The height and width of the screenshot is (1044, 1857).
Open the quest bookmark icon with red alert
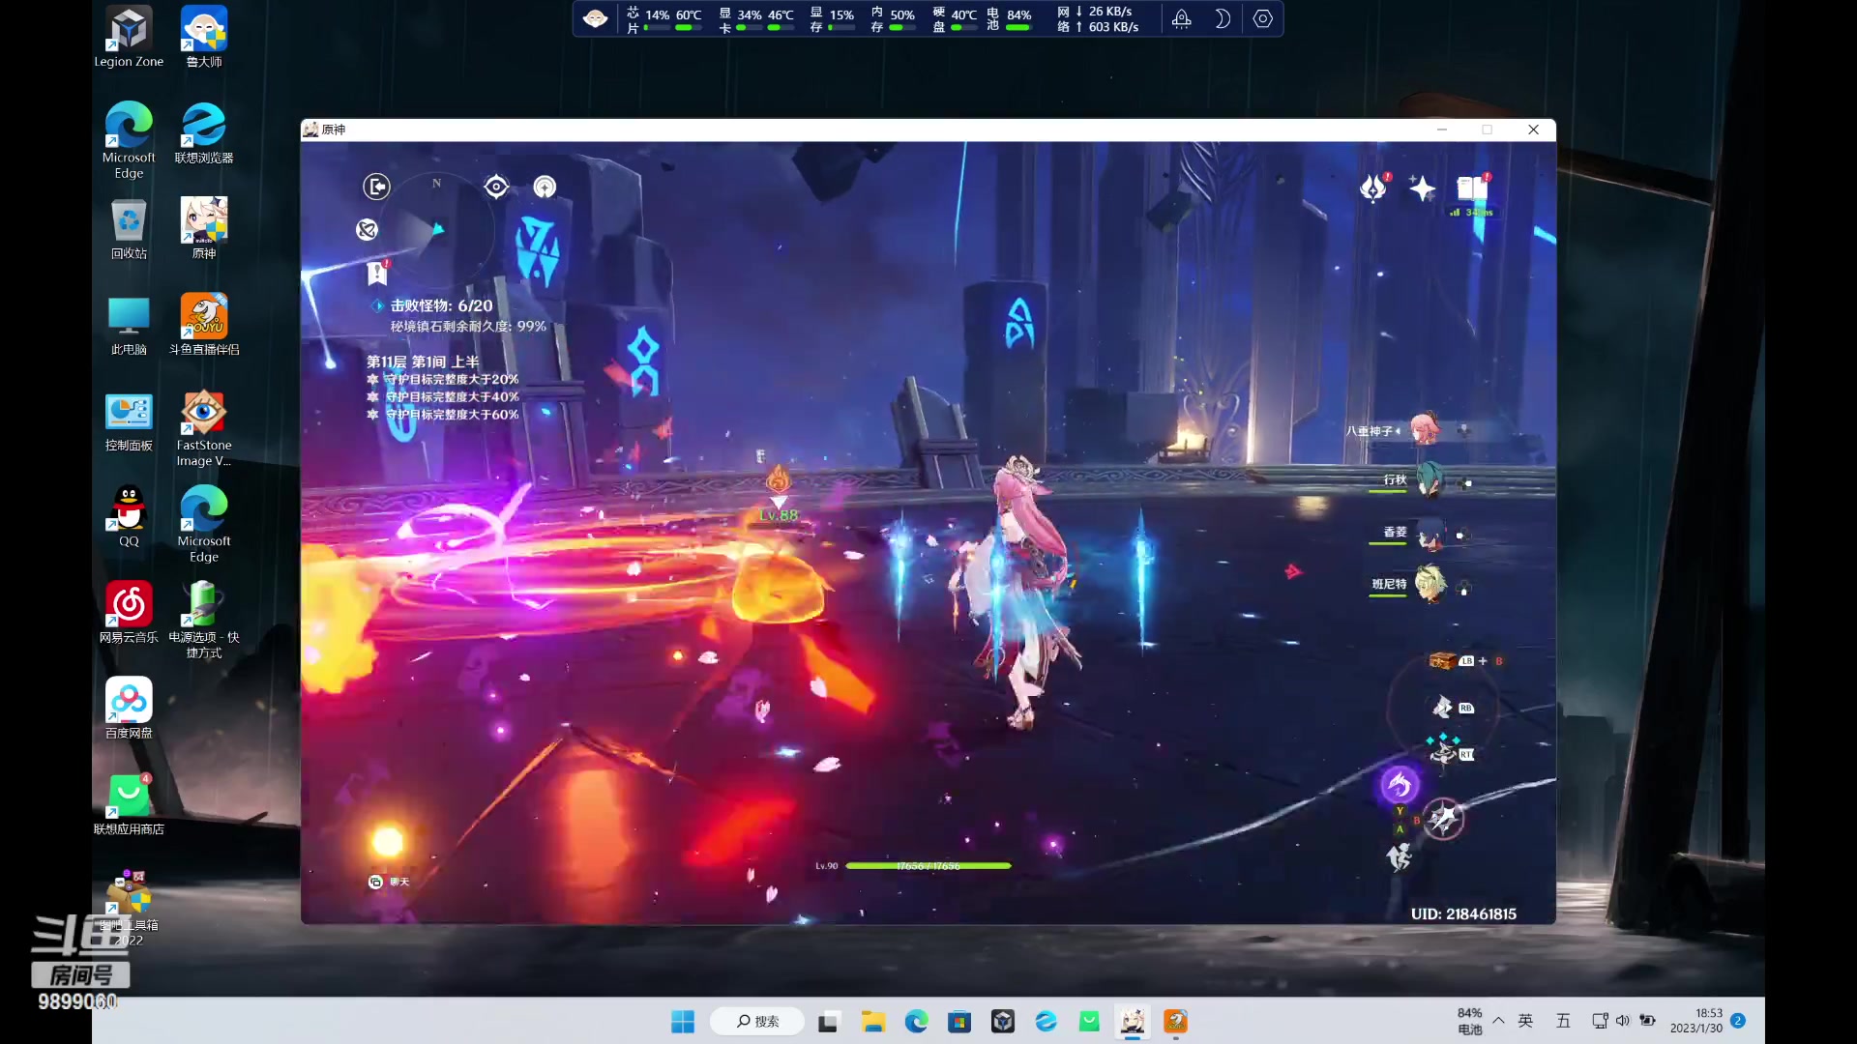coord(377,274)
